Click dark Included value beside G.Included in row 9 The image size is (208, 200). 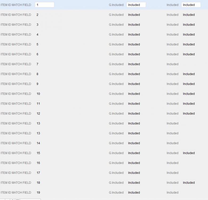pyautogui.click(x=134, y=84)
